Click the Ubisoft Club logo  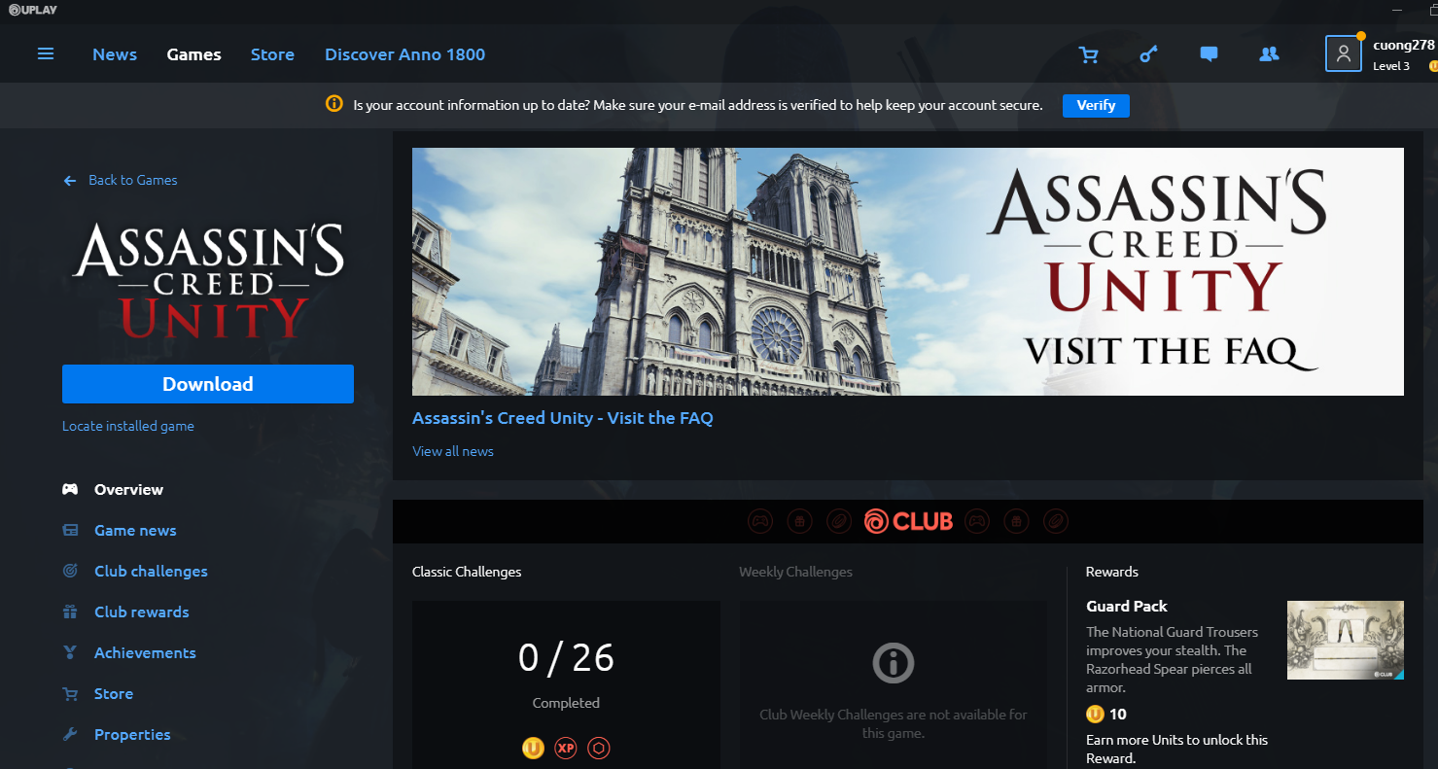[908, 521]
